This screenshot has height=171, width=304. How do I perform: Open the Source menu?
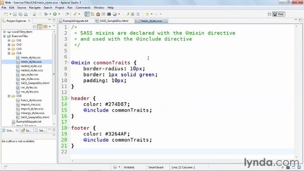coord(21,8)
